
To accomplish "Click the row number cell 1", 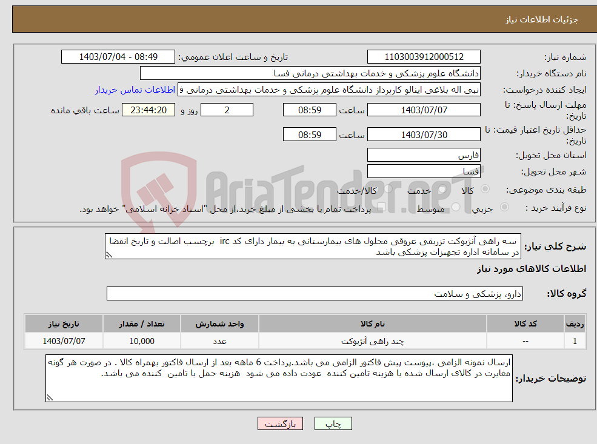I will click(575, 341).
